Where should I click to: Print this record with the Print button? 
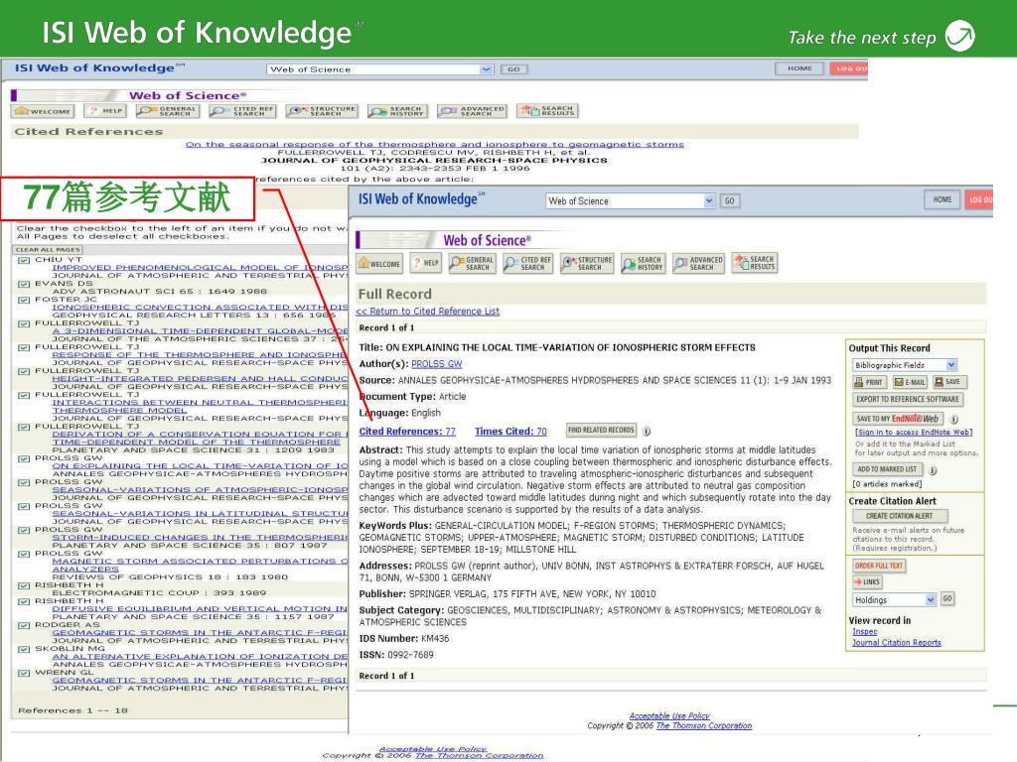click(869, 382)
